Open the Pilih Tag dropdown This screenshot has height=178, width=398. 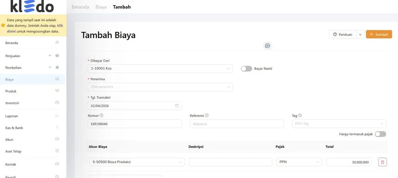click(339, 124)
